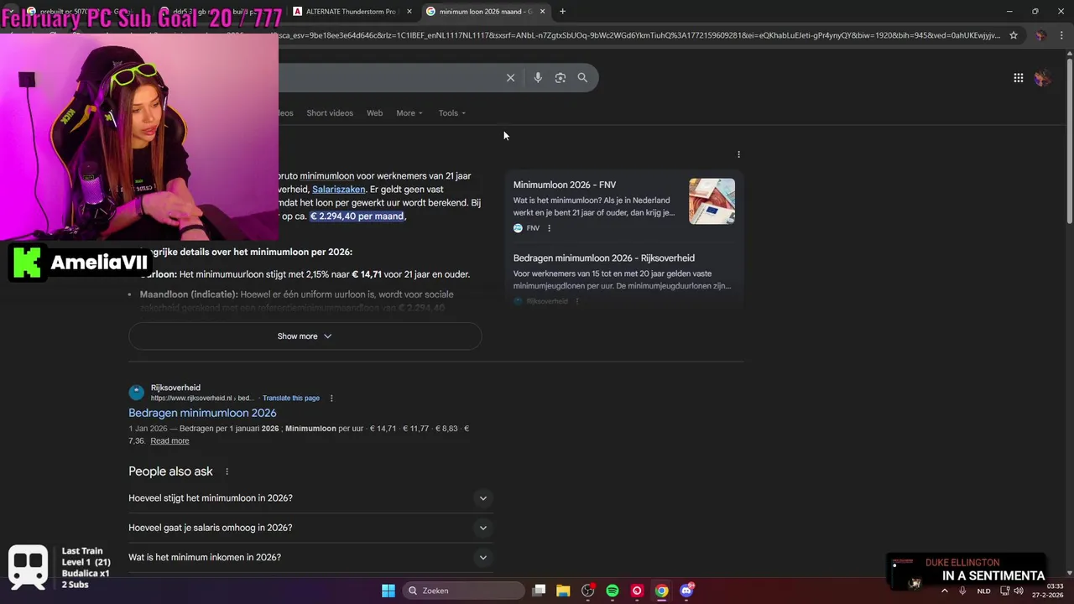Start a voice search with the microphone
This screenshot has width=1074, height=604.
coord(538,77)
